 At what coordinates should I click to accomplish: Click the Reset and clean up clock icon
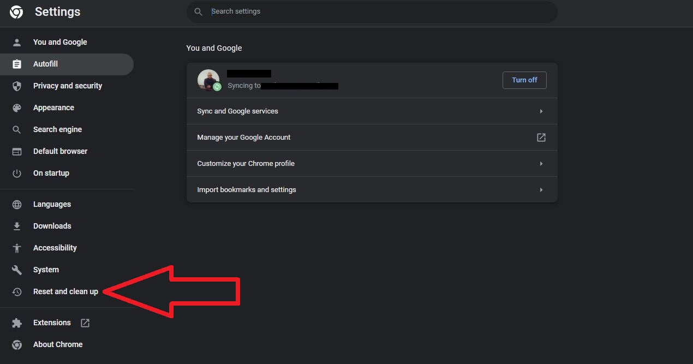[16, 291]
